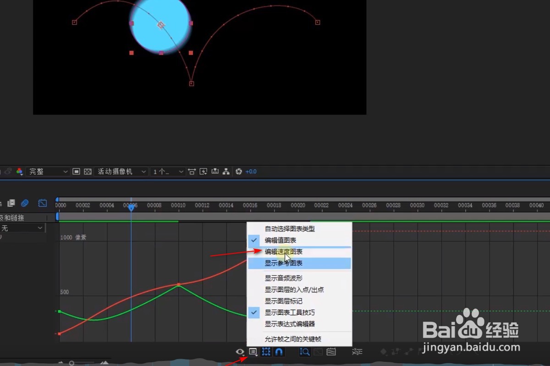The height and width of the screenshot is (366, 550).
Task: Choose 显示参考图表 from the menu
Action: 299,263
